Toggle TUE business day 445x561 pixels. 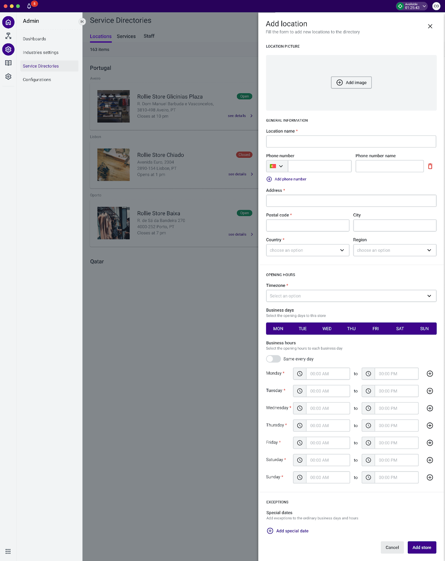[x=303, y=329]
